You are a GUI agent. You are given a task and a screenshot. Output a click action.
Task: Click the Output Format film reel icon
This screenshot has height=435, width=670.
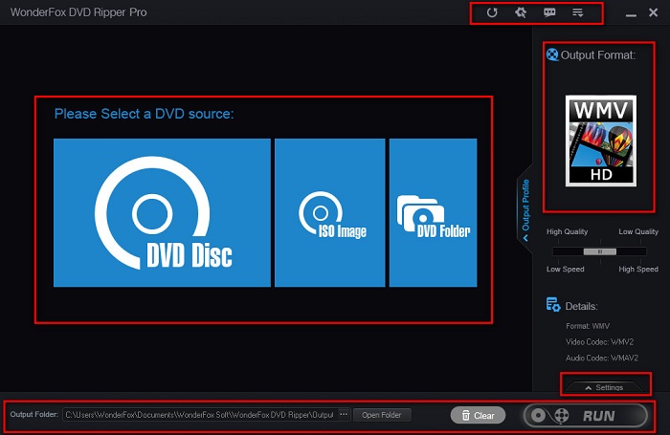click(552, 54)
